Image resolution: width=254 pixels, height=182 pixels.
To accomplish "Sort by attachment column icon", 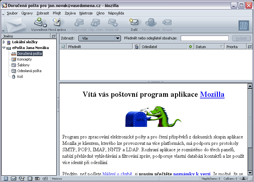I will click(x=137, y=46).
